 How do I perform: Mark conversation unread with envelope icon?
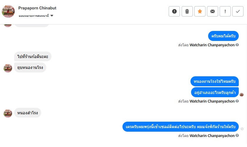point(212,11)
